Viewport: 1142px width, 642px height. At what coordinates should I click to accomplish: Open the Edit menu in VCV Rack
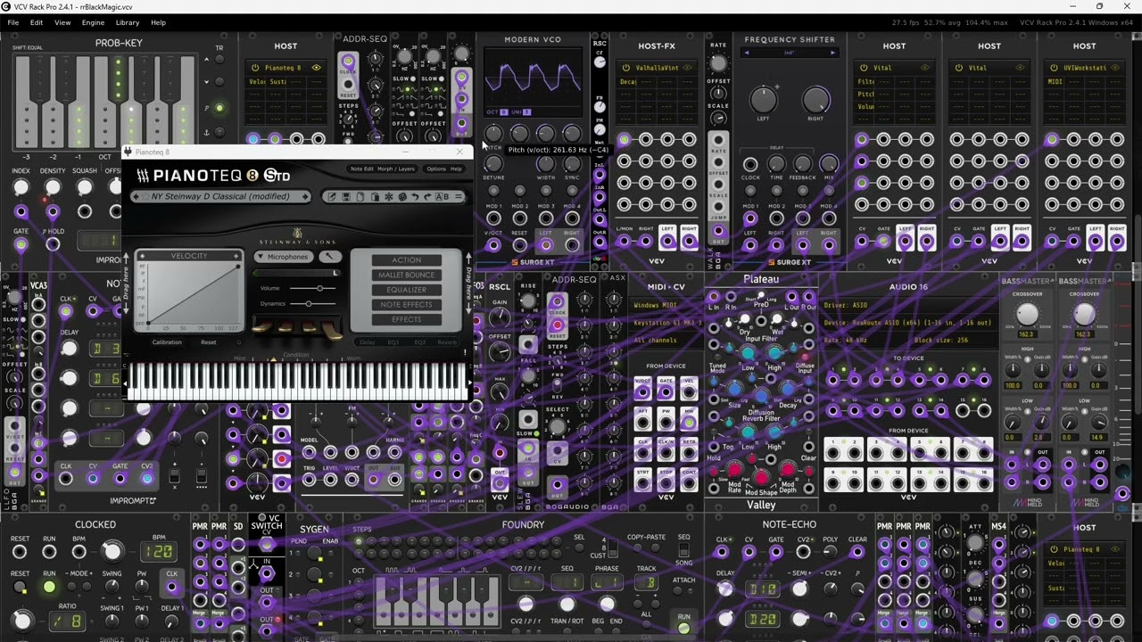pyautogui.click(x=37, y=22)
